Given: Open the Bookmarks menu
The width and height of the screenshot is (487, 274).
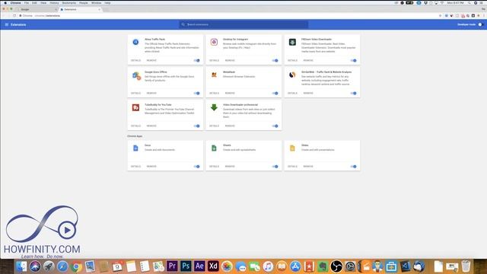Looking at the screenshot, I should (69, 3).
